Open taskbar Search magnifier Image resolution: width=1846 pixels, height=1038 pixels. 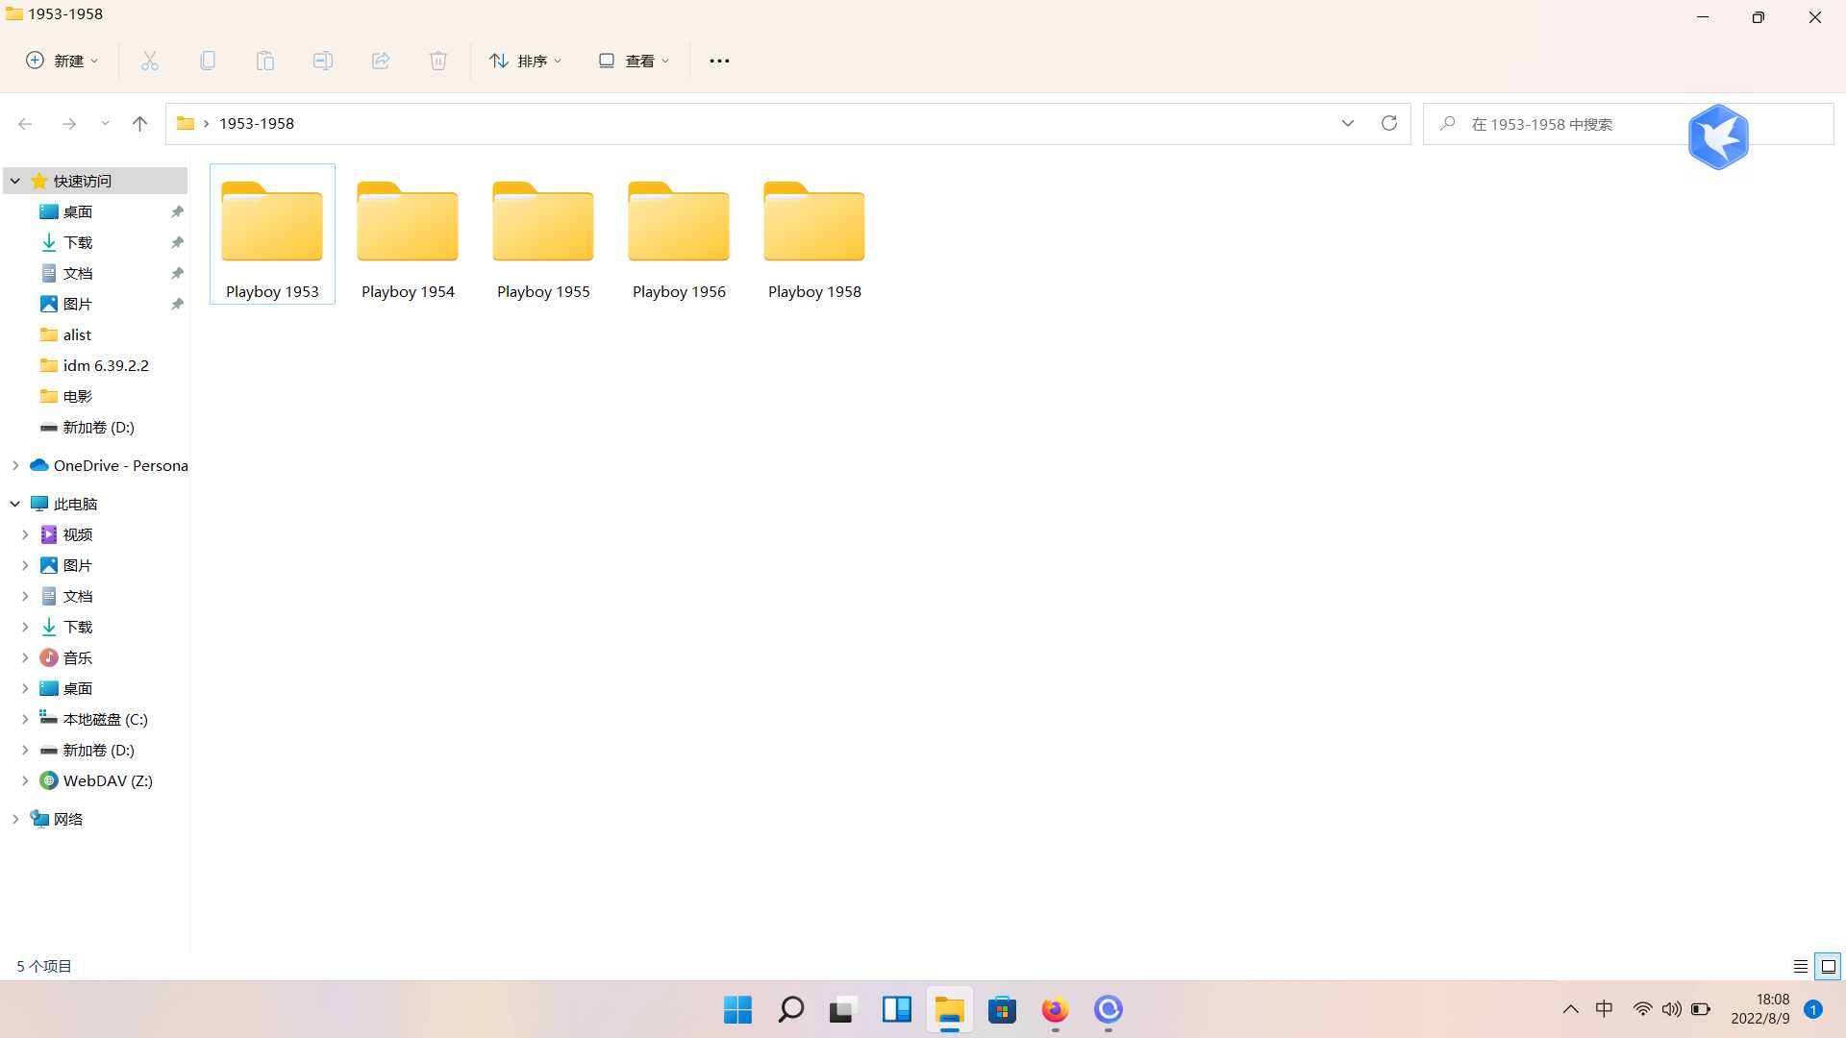[x=791, y=1009]
